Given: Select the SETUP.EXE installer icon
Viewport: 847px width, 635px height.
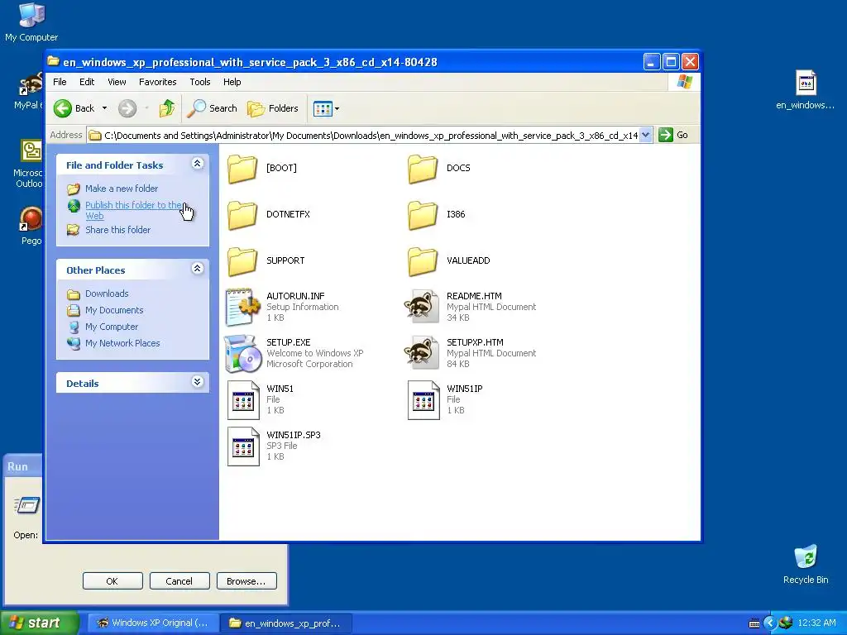Looking at the screenshot, I should pos(242,354).
